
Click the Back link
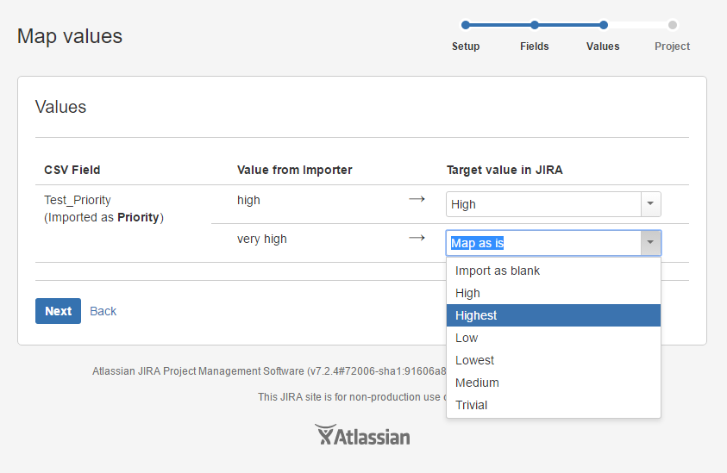103,311
